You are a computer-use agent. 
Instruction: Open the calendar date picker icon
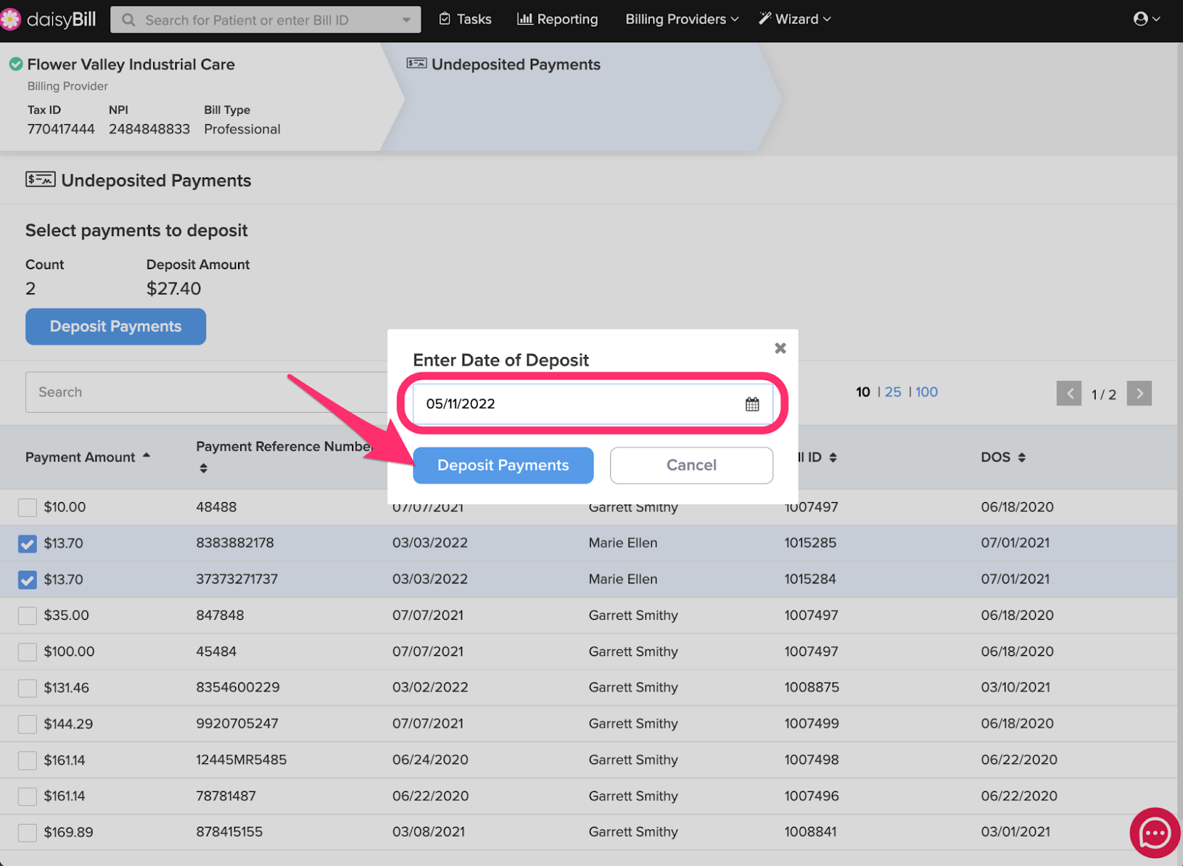(752, 404)
